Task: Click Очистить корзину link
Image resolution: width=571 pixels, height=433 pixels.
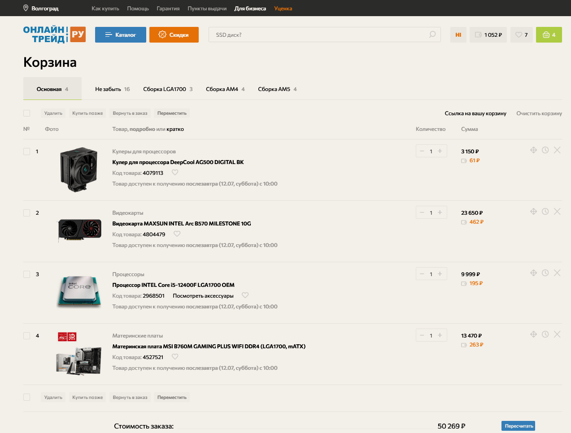Action: pyautogui.click(x=539, y=113)
